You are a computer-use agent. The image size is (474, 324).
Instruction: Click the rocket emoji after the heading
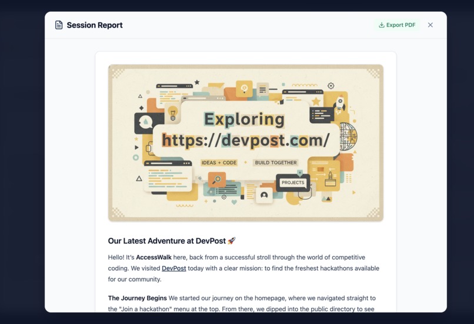232,241
